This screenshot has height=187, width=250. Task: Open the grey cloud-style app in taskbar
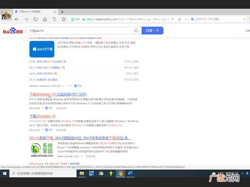coord(101,173)
